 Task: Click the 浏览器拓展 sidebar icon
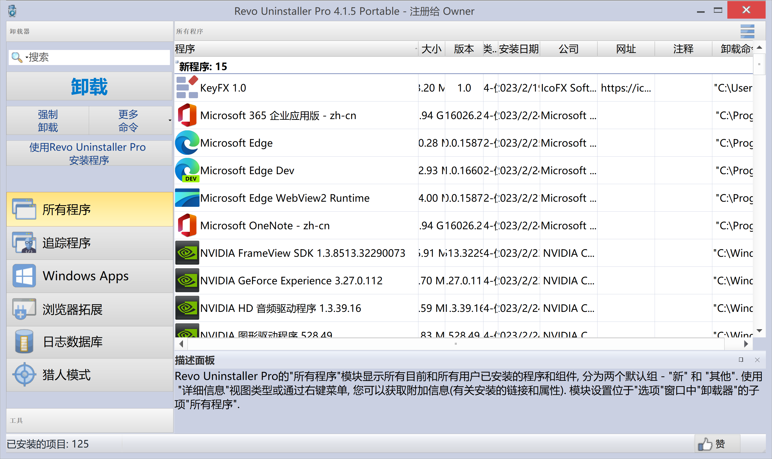(x=24, y=309)
